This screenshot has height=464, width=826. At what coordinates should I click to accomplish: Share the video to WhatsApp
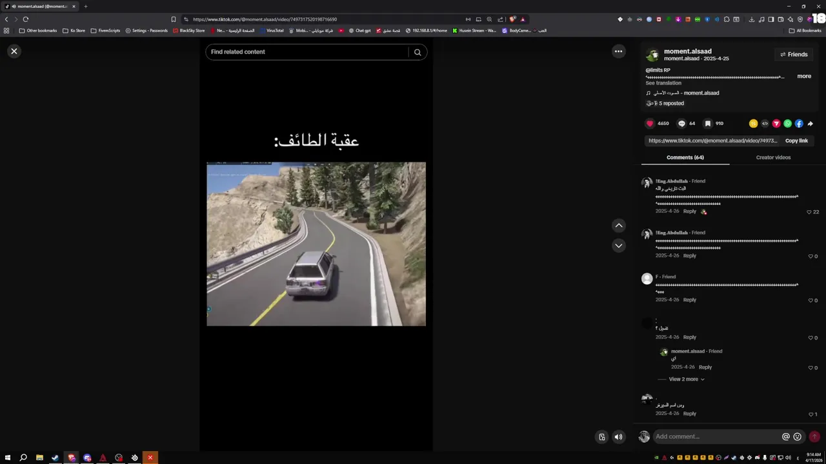pyautogui.click(x=787, y=124)
